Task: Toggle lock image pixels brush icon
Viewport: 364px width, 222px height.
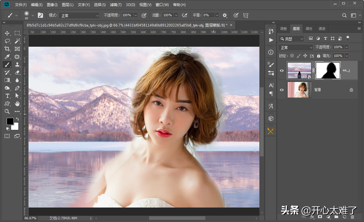Action: (x=298, y=56)
